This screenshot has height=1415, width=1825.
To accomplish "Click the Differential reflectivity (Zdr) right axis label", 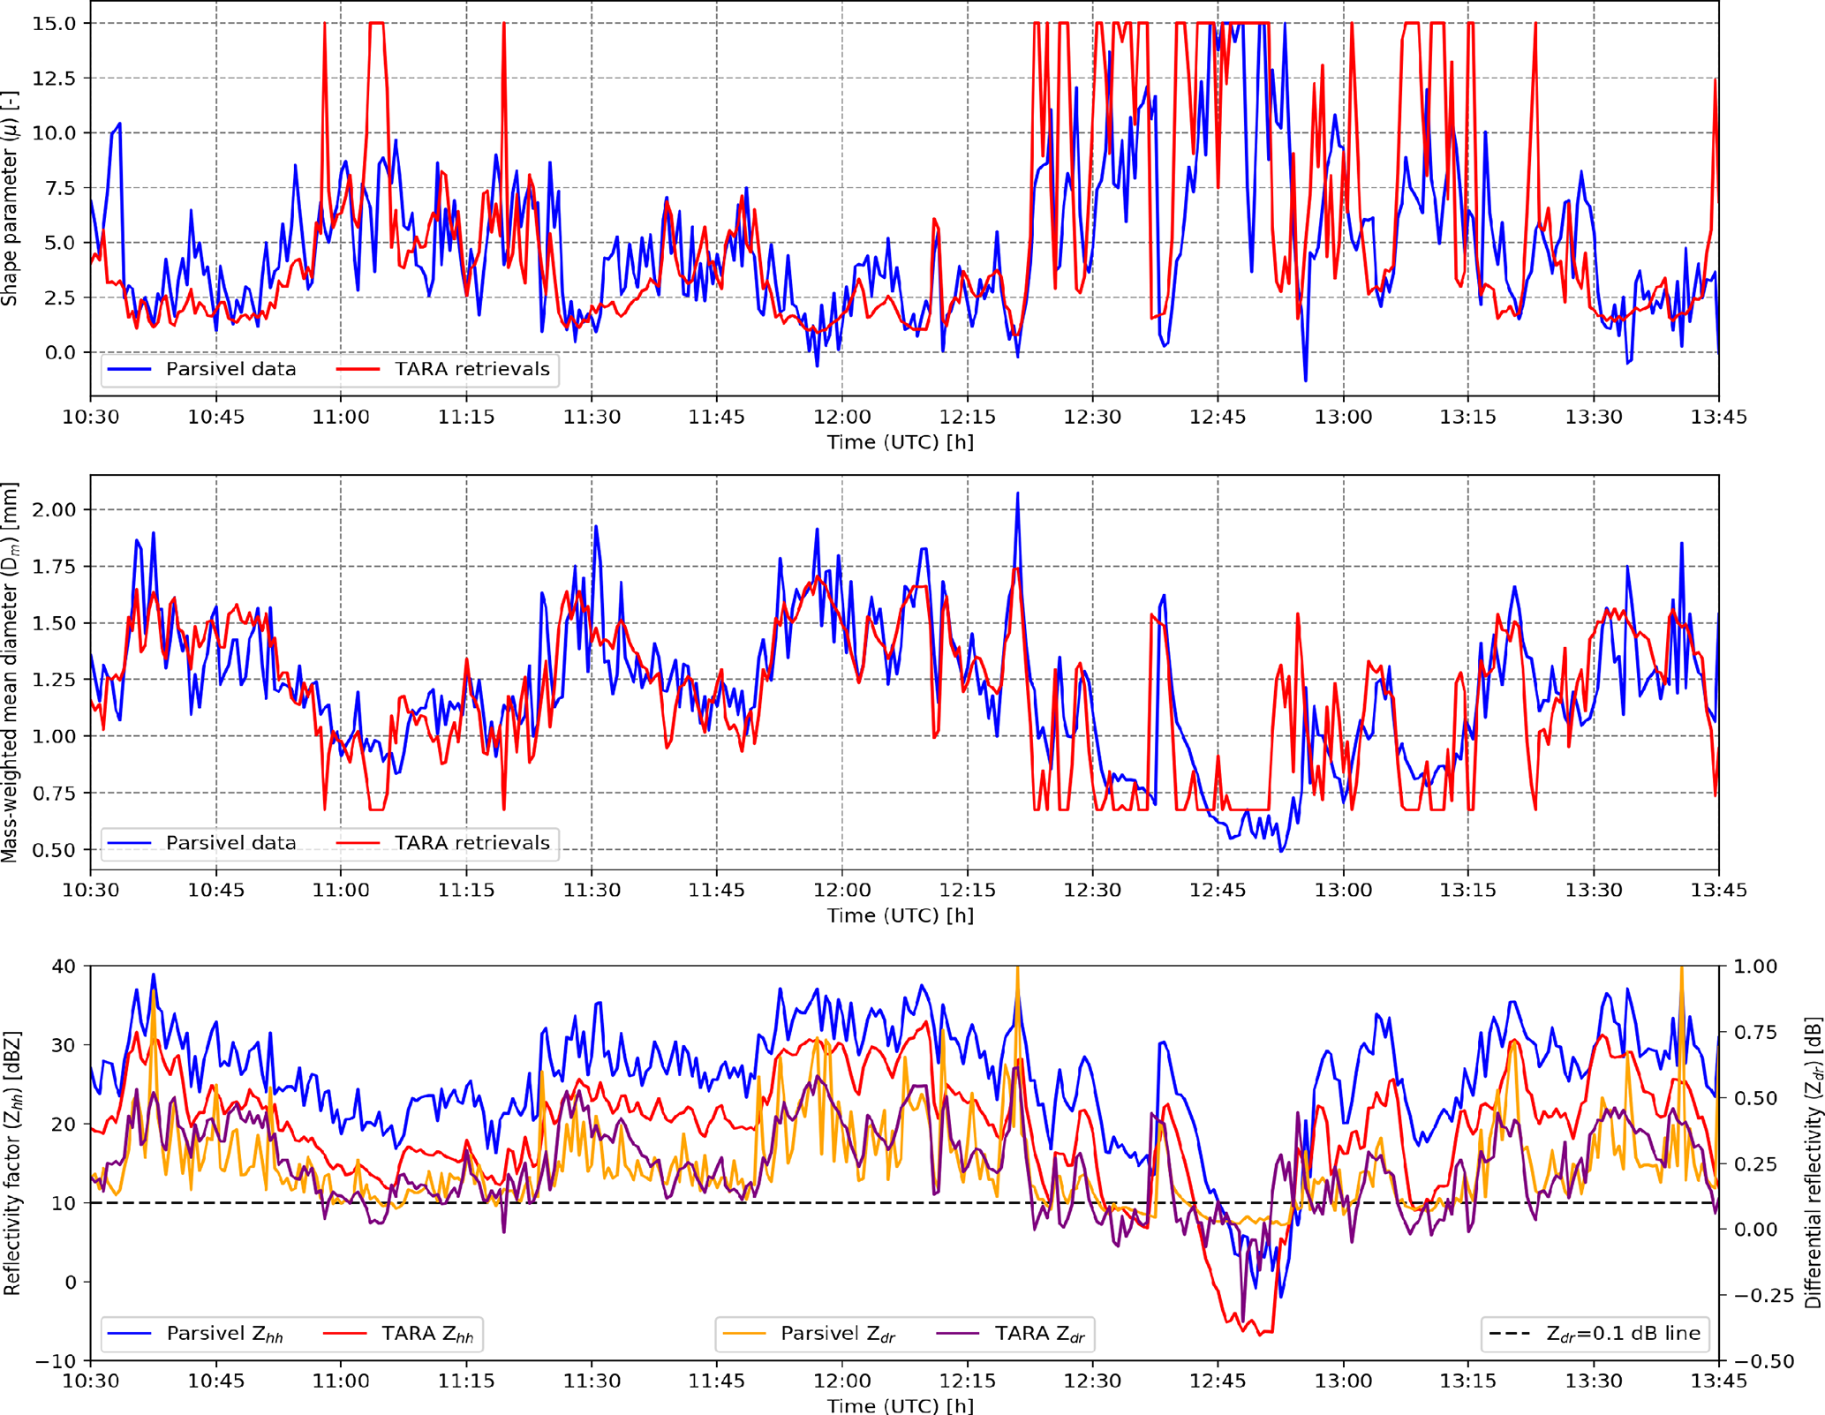I will (1813, 1163).
